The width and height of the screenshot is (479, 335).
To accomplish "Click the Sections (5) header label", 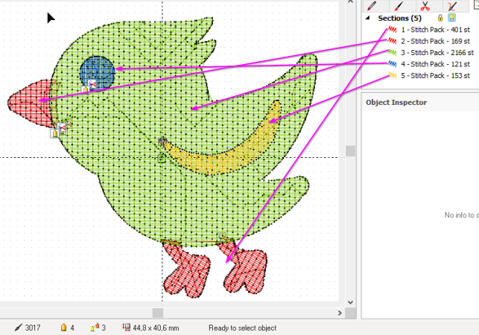I will click(399, 18).
